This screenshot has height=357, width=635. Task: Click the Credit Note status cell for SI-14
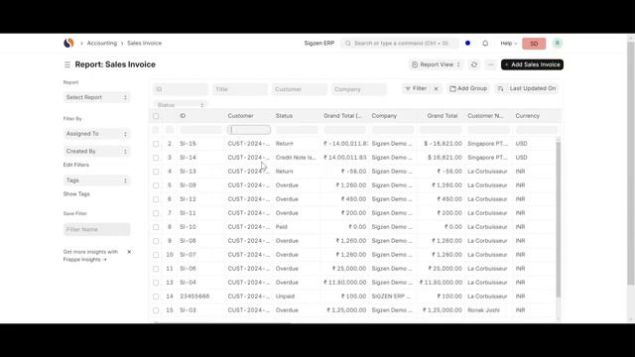tap(296, 158)
